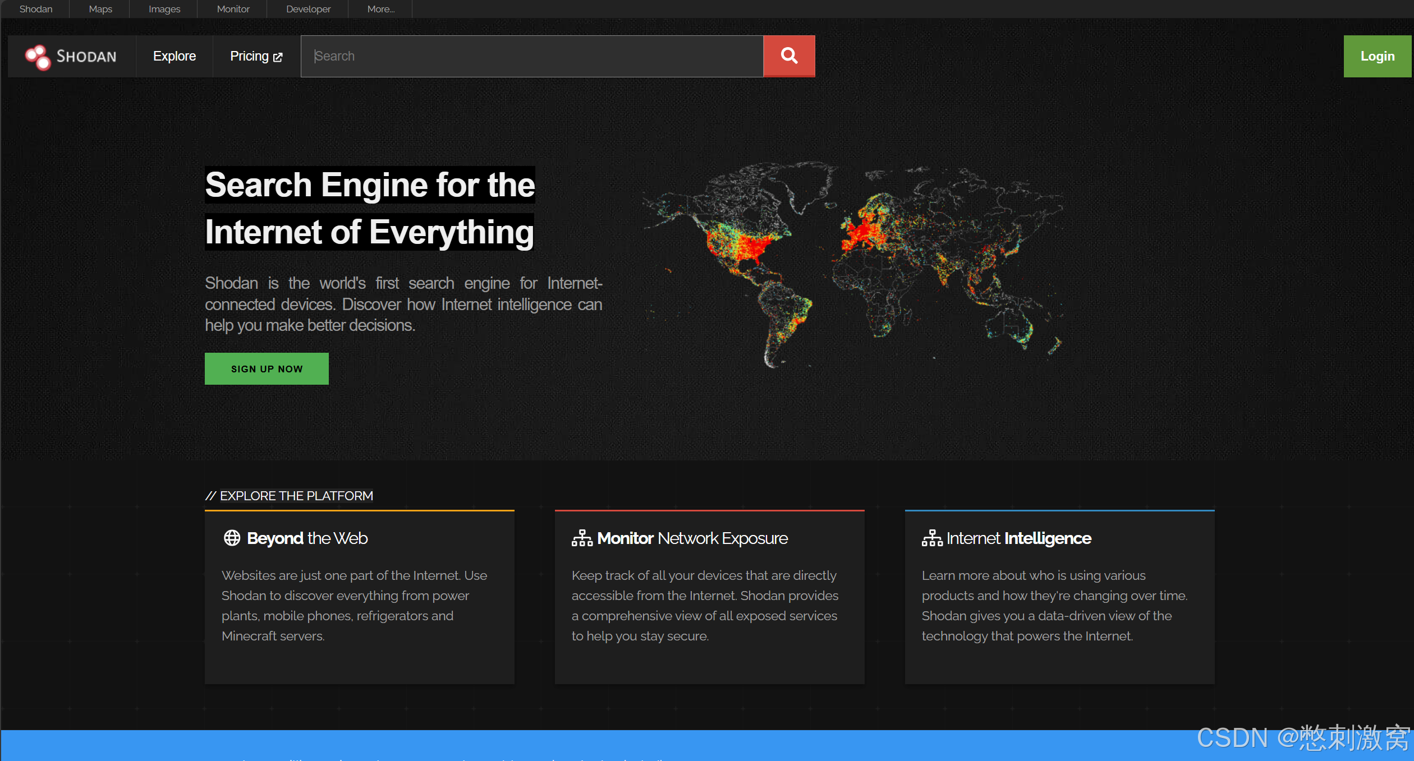Expand the More... menu in top bar

click(381, 9)
